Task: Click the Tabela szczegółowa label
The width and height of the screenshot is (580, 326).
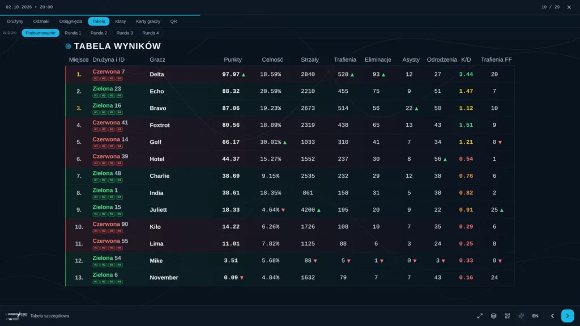Action: pos(50,316)
